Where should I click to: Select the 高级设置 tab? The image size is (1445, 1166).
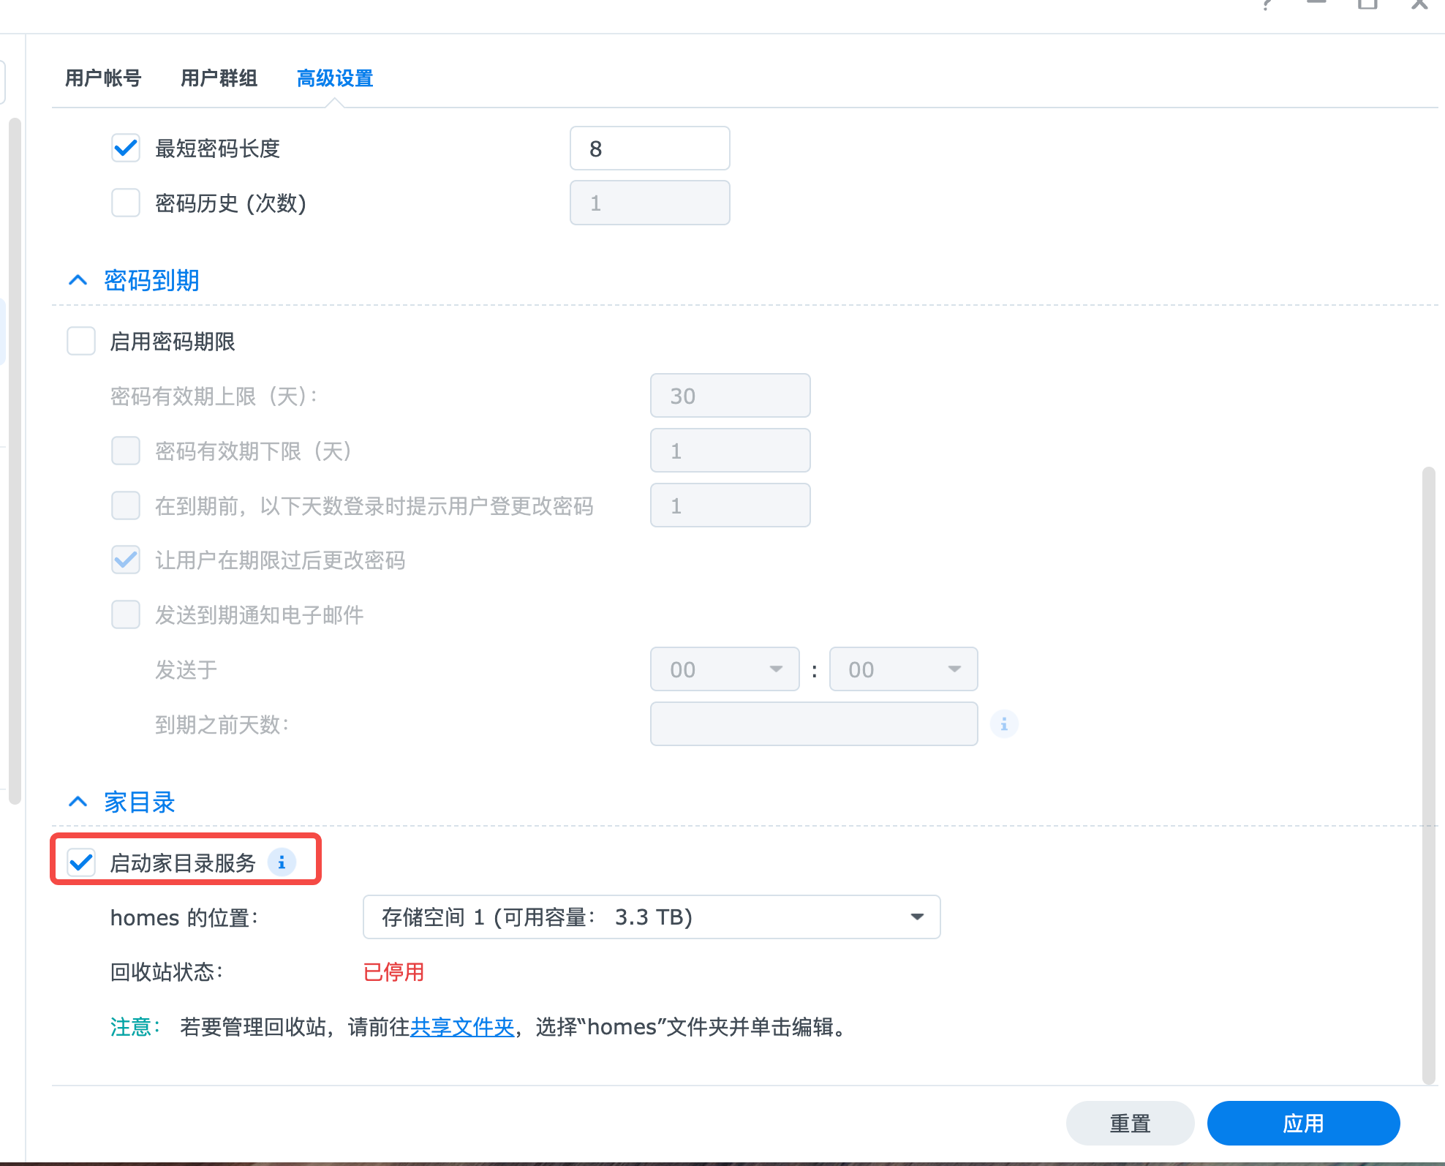pyautogui.click(x=335, y=78)
